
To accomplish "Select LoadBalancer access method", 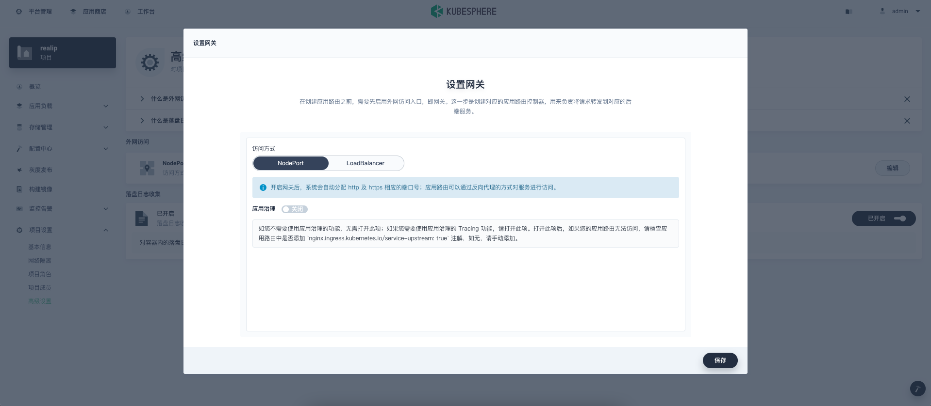I will [366, 163].
